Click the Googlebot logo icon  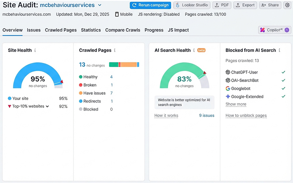pos(228,89)
